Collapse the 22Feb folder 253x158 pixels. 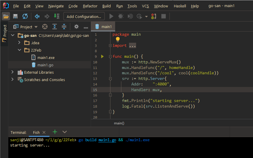(19, 50)
